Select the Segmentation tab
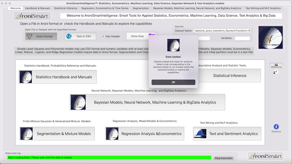The width and height of the screenshot is (292, 164). point(141,8)
